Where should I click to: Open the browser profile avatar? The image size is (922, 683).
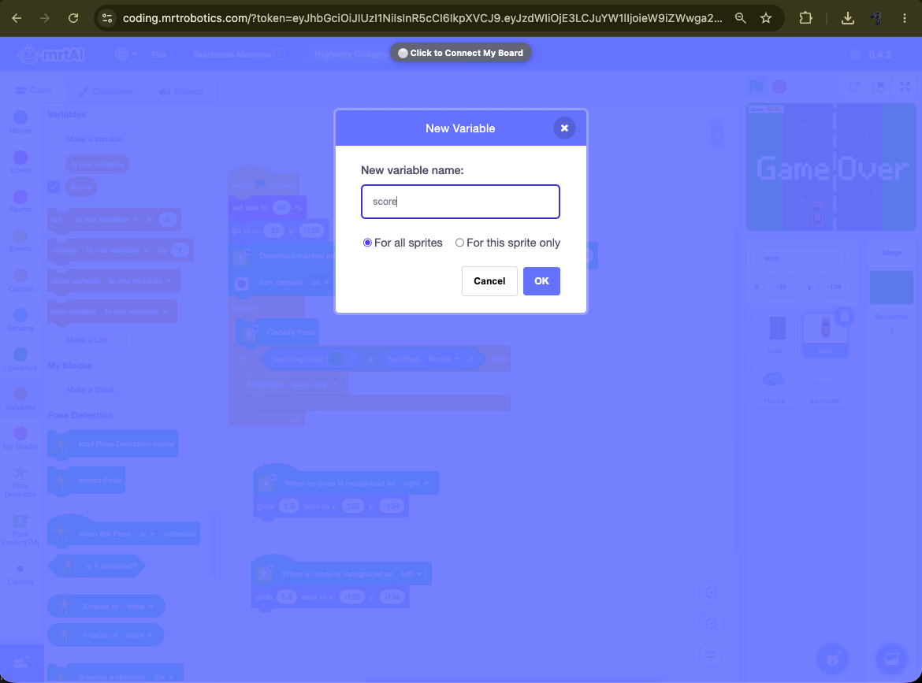coord(876,18)
